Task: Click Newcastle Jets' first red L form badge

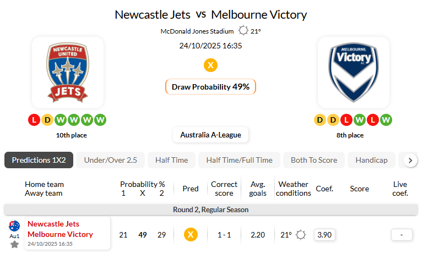Action: 34,119
